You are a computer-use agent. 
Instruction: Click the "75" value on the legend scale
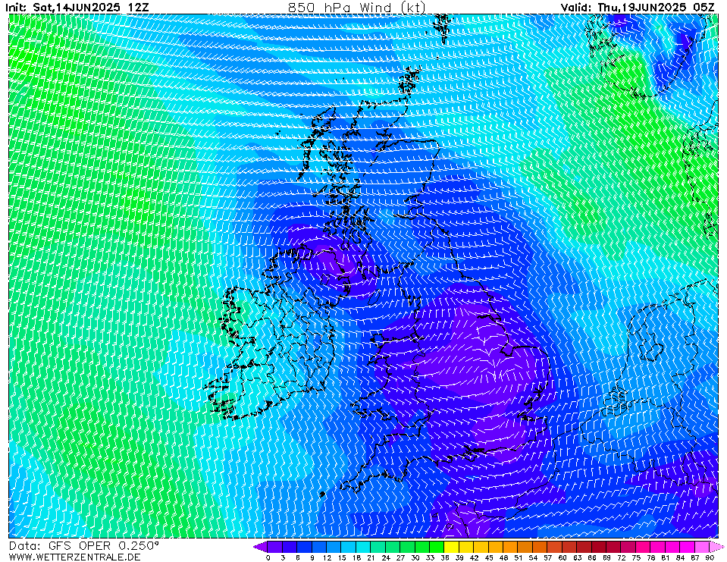click(x=636, y=557)
